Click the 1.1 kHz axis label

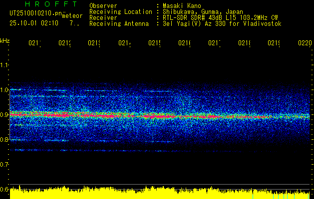pyautogui.click(x=4, y=65)
